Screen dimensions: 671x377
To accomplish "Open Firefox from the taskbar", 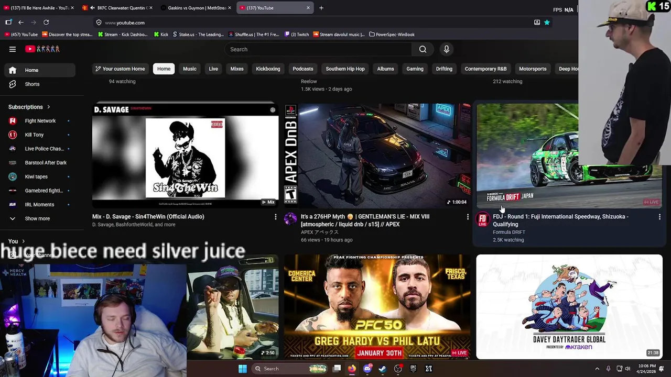I will (x=352, y=369).
